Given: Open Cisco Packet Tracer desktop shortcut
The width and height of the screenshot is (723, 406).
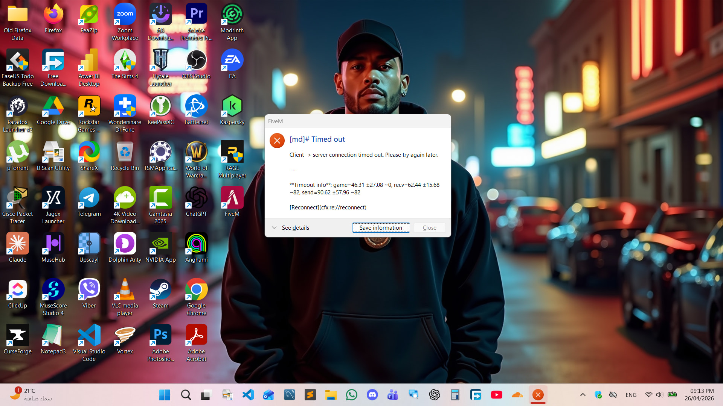Looking at the screenshot, I should 17,205.
